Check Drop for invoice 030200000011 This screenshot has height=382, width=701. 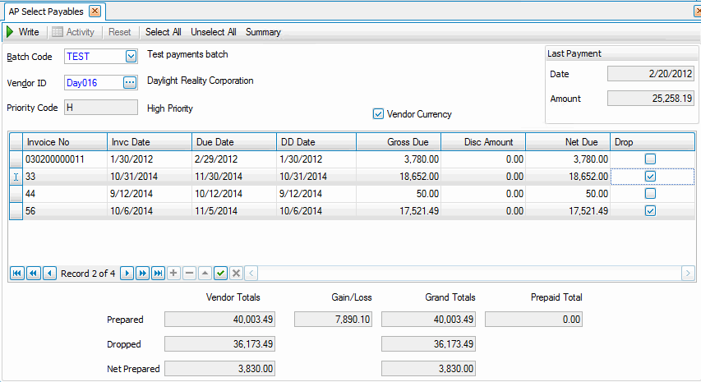651,159
